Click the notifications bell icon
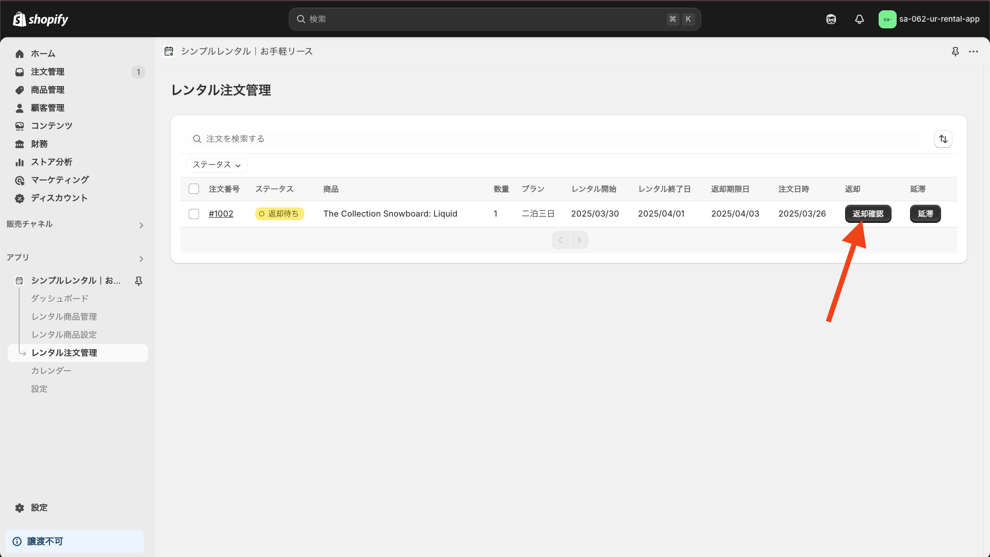This screenshot has width=990, height=557. (859, 19)
